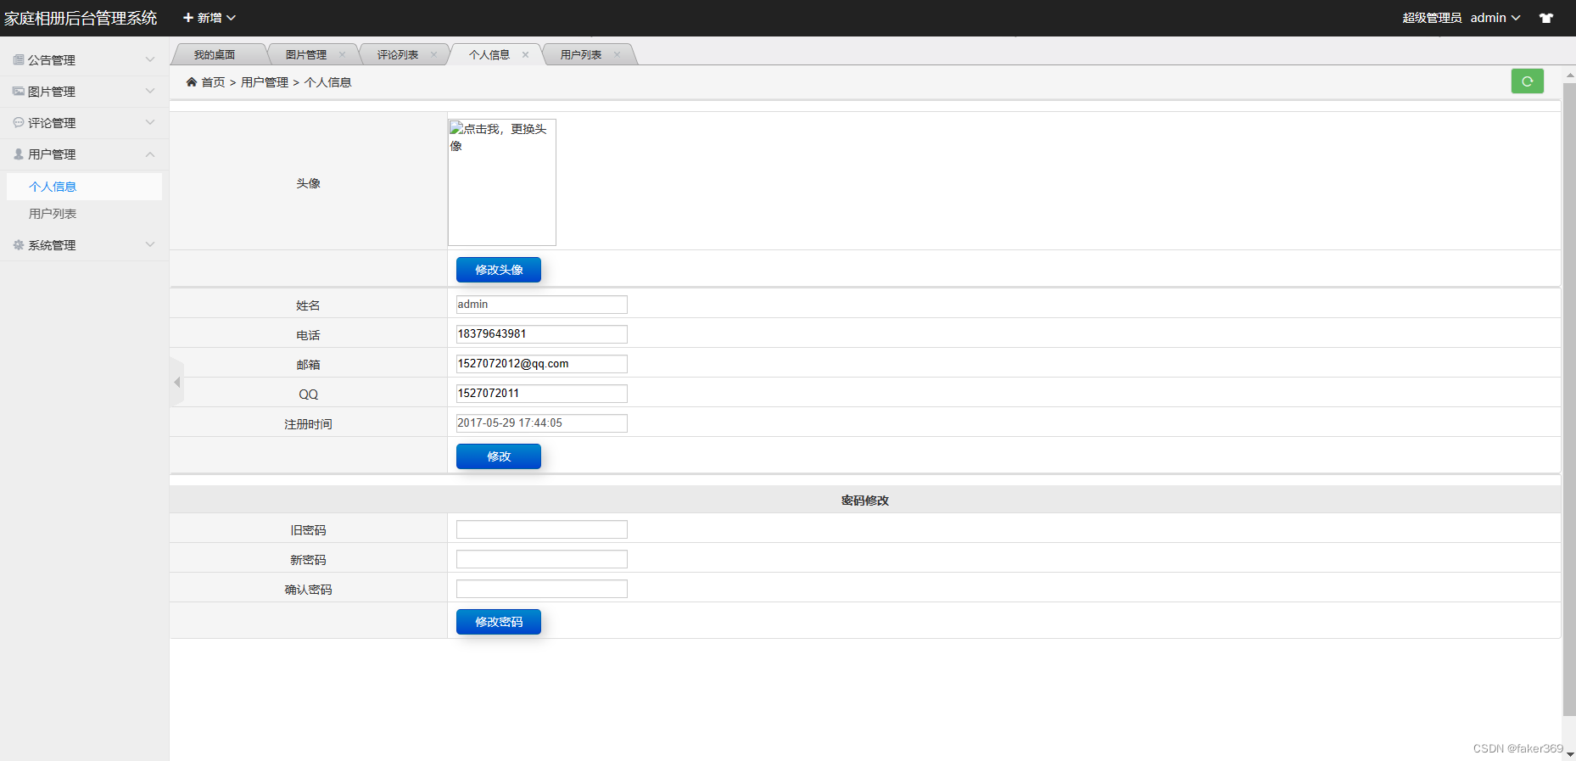1576x761 pixels.
Task: Click the 系统管理 gear icon
Action: (x=19, y=244)
